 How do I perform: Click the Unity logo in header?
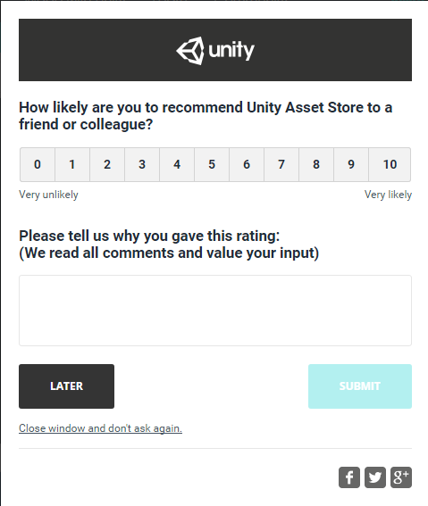(x=215, y=50)
